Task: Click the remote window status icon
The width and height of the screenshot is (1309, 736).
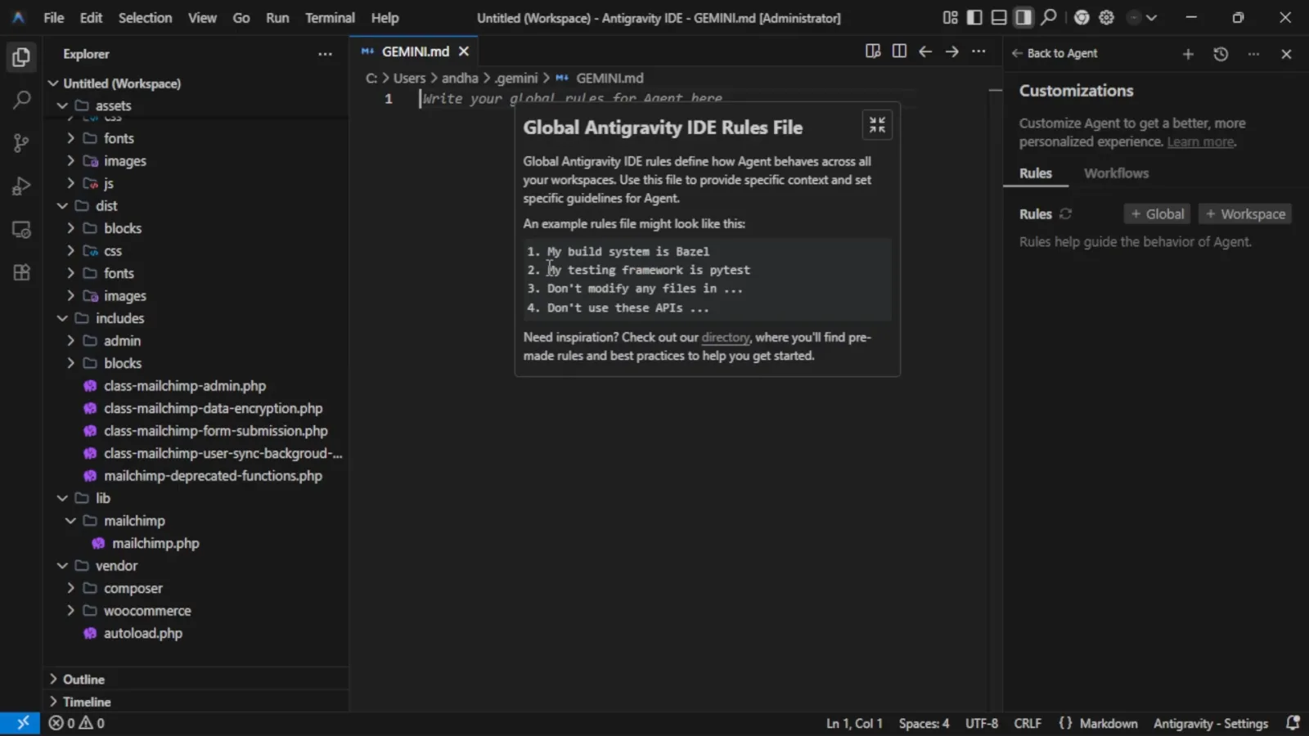Action: 21,723
